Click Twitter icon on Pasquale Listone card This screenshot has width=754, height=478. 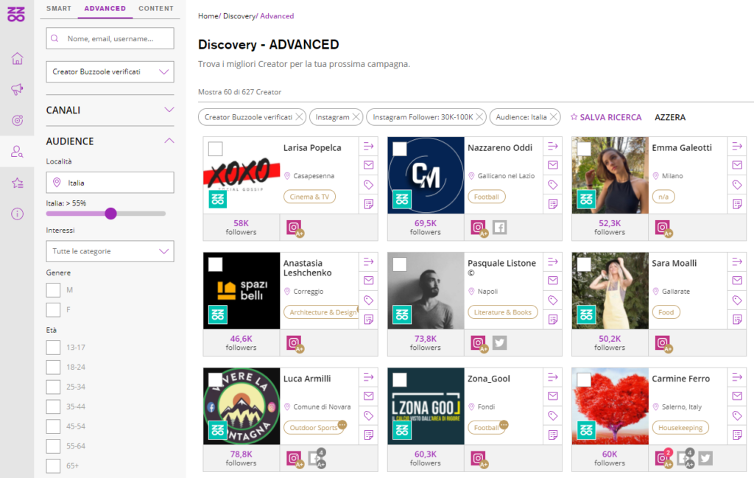point(500,343)
